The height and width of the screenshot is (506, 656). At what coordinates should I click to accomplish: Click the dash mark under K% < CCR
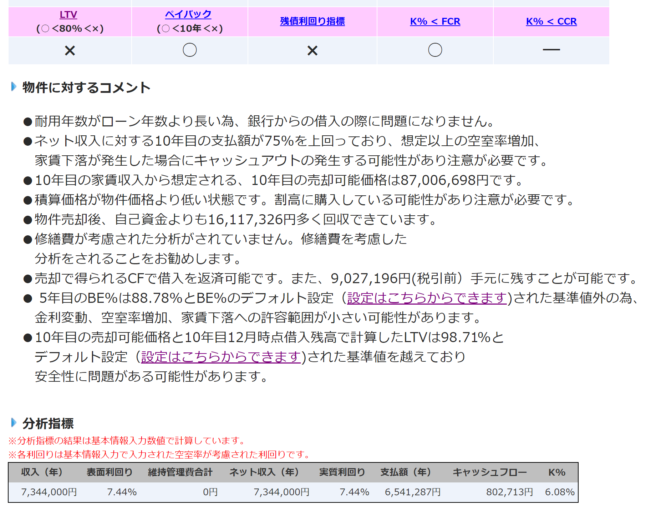[551, 50]
